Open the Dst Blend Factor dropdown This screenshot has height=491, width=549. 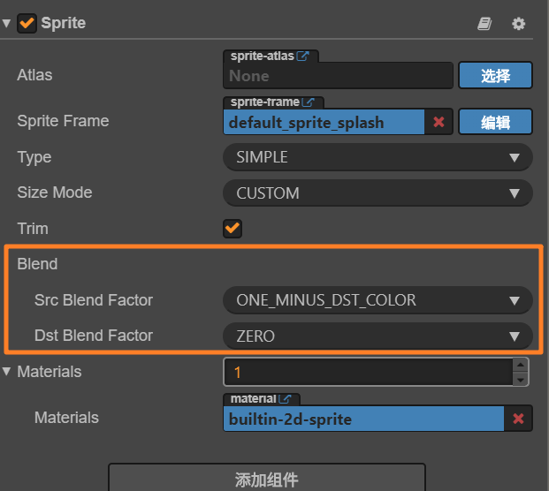pos(377,336)
